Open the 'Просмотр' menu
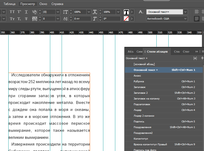204x151 pixels. click(28, 4)
